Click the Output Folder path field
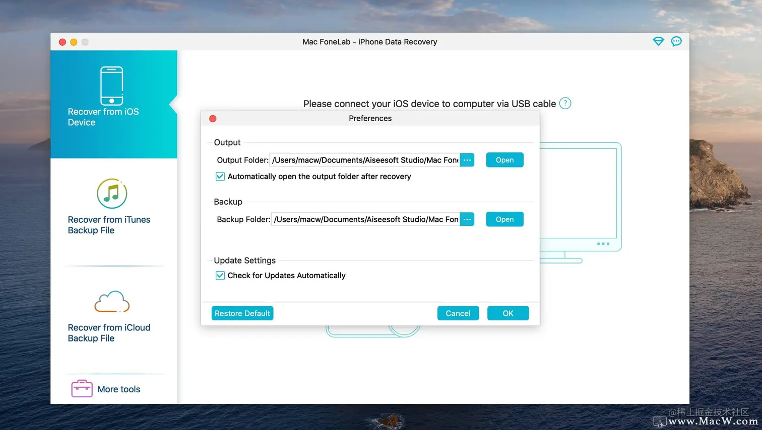Viewport: 762px width, 430px height. (365, 160)
